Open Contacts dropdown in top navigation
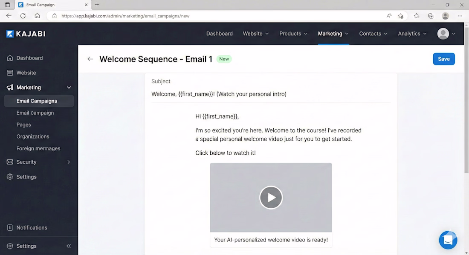This screenshot has width=469, height=255. click(x=373, y=34)
